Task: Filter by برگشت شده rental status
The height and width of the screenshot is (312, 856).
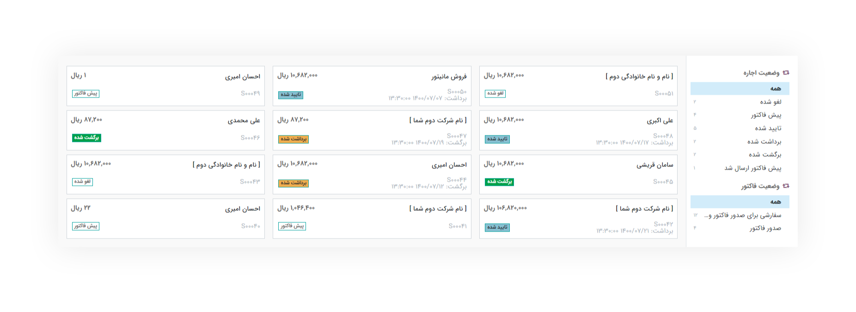Action: click(740, 154)
